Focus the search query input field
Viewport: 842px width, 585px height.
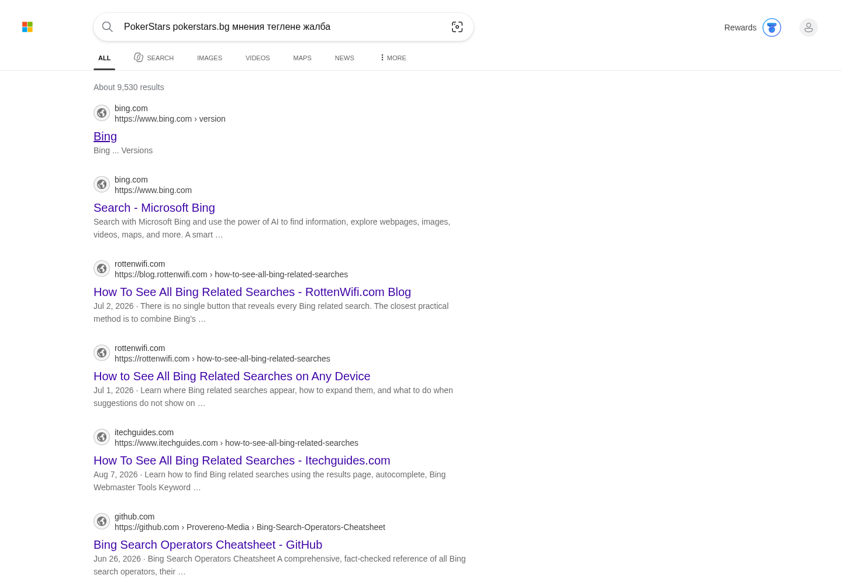pos(284,27)
